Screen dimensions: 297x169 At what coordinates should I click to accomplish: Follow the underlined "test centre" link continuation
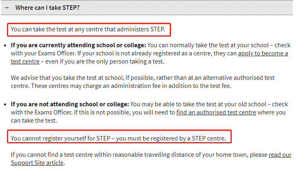(25, 61)
